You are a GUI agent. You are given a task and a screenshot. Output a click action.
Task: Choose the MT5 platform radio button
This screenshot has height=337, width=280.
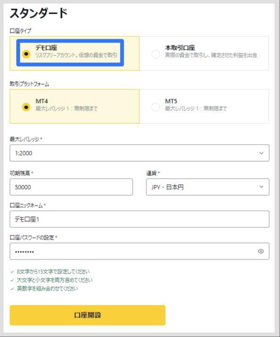(x=155, y=107)
